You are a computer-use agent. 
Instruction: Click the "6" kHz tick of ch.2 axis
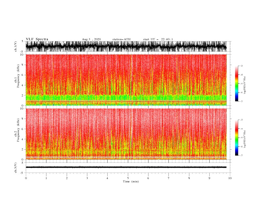[23, 129]
